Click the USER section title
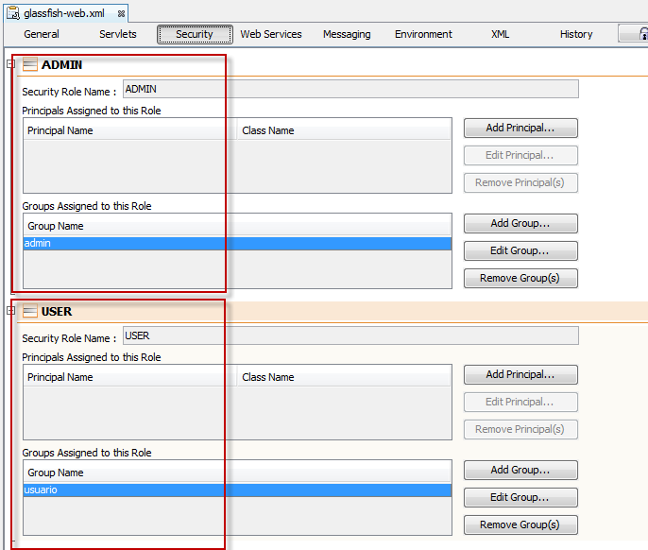The image size is (648, 550). 57,312
